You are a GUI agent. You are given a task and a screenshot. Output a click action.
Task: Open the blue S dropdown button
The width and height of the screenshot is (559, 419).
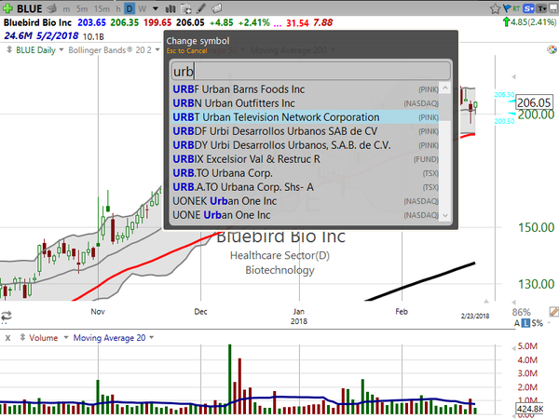click(529, 8)
